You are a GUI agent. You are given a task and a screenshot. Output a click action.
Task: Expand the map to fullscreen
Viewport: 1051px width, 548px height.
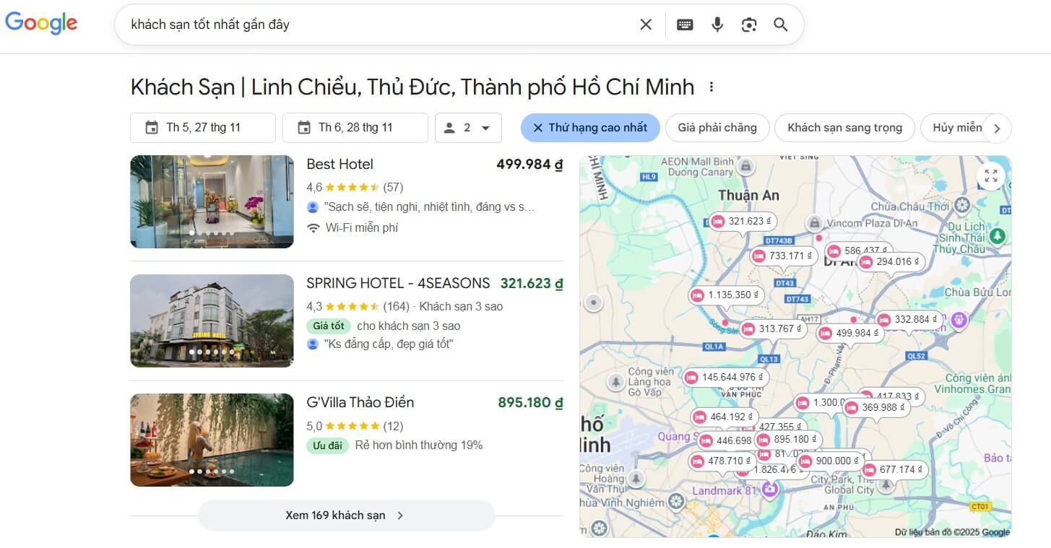pos(991,176)
